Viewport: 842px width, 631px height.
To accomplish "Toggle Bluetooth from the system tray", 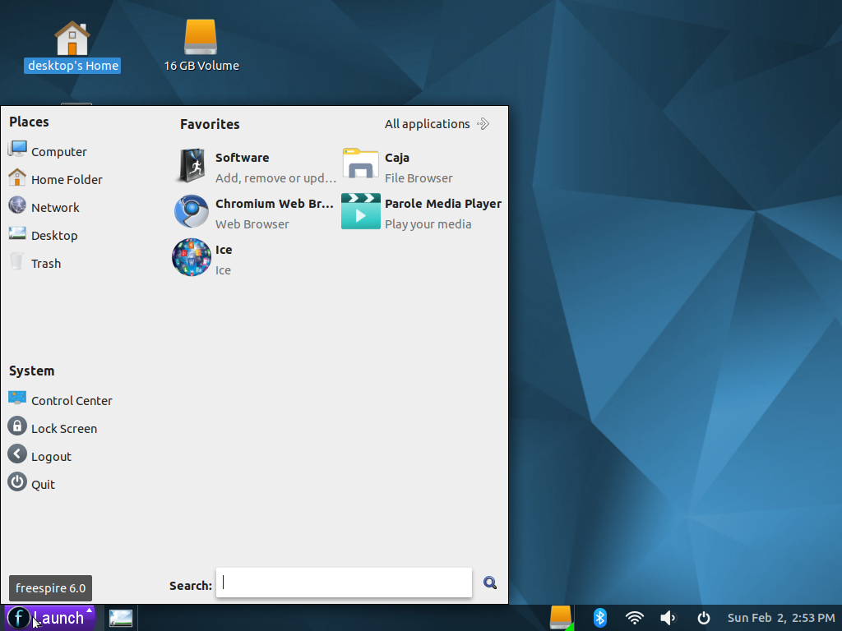I will coord(599,617).
